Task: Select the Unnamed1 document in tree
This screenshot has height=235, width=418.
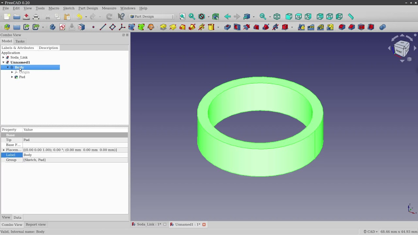Action: click(20, 62)
